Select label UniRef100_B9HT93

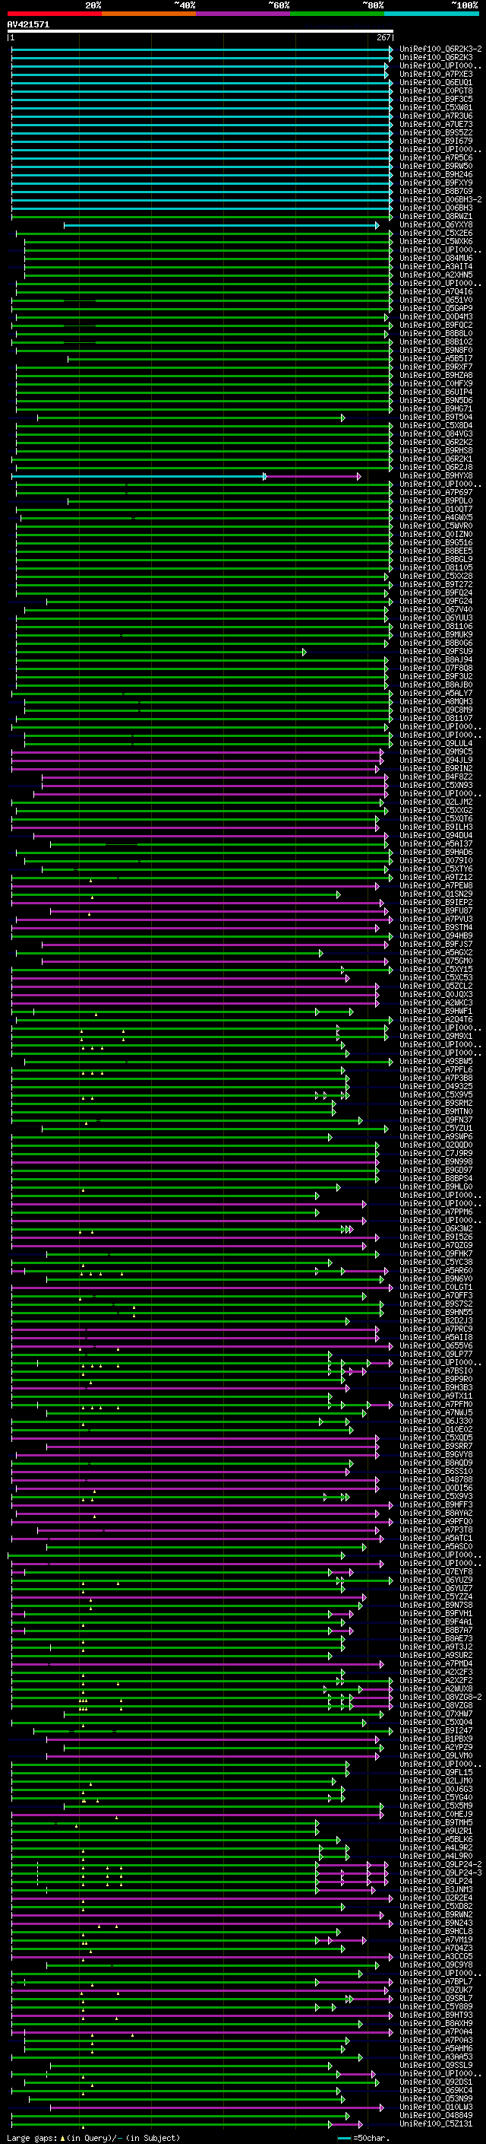(436, 2015)
